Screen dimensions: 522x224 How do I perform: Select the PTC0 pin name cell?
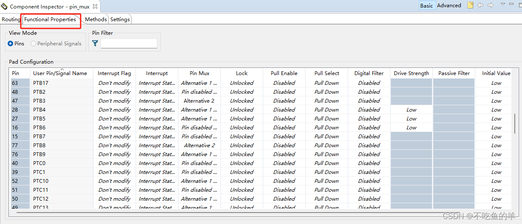click(62, 163)
